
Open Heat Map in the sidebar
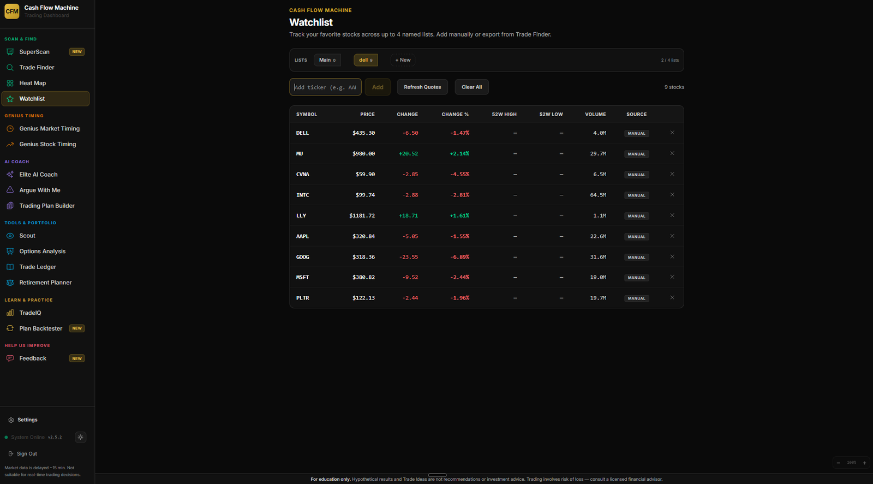point(45,83)
